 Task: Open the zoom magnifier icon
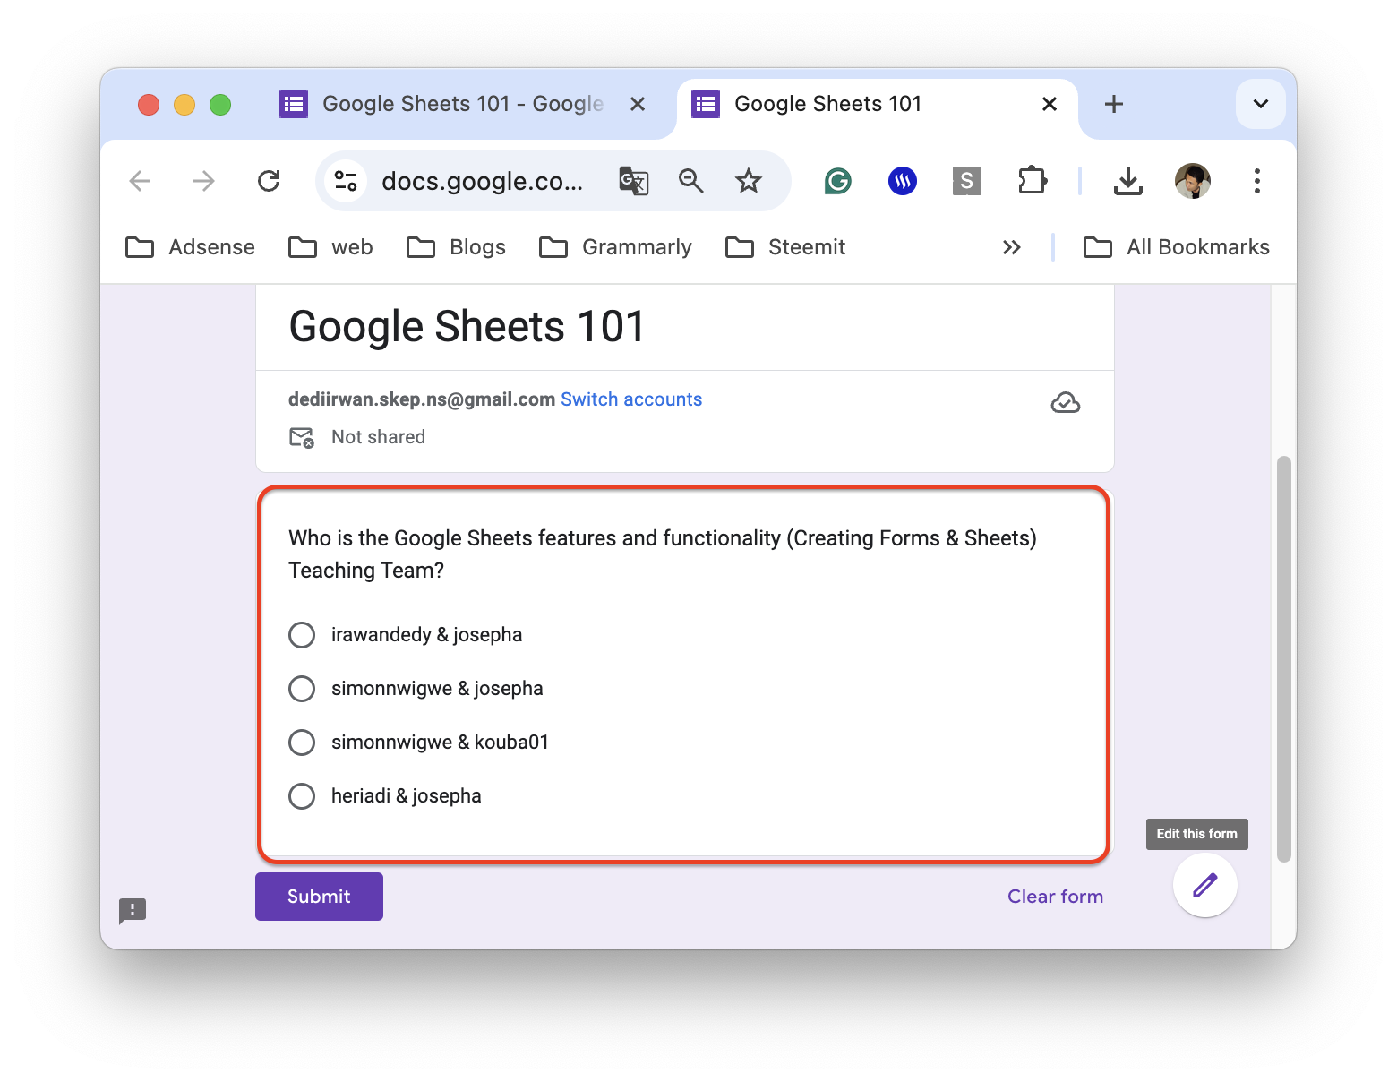click(x=690, y=181)
